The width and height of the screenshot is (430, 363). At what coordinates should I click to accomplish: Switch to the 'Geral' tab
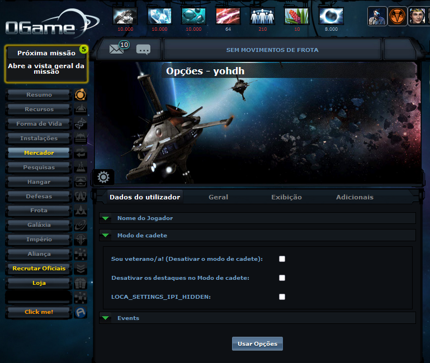[218, 197]
